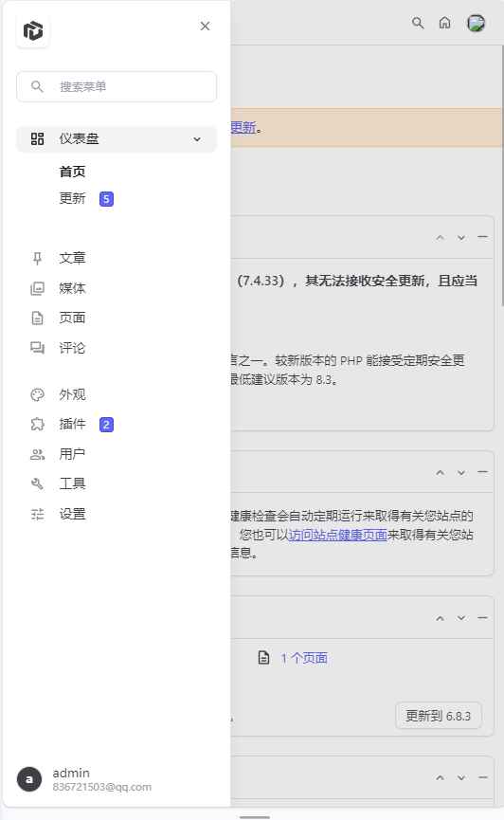The width and height of the screenshot is (504, 820).
Task: Click the 页面 document icon
Action: [x=37, y=318]
